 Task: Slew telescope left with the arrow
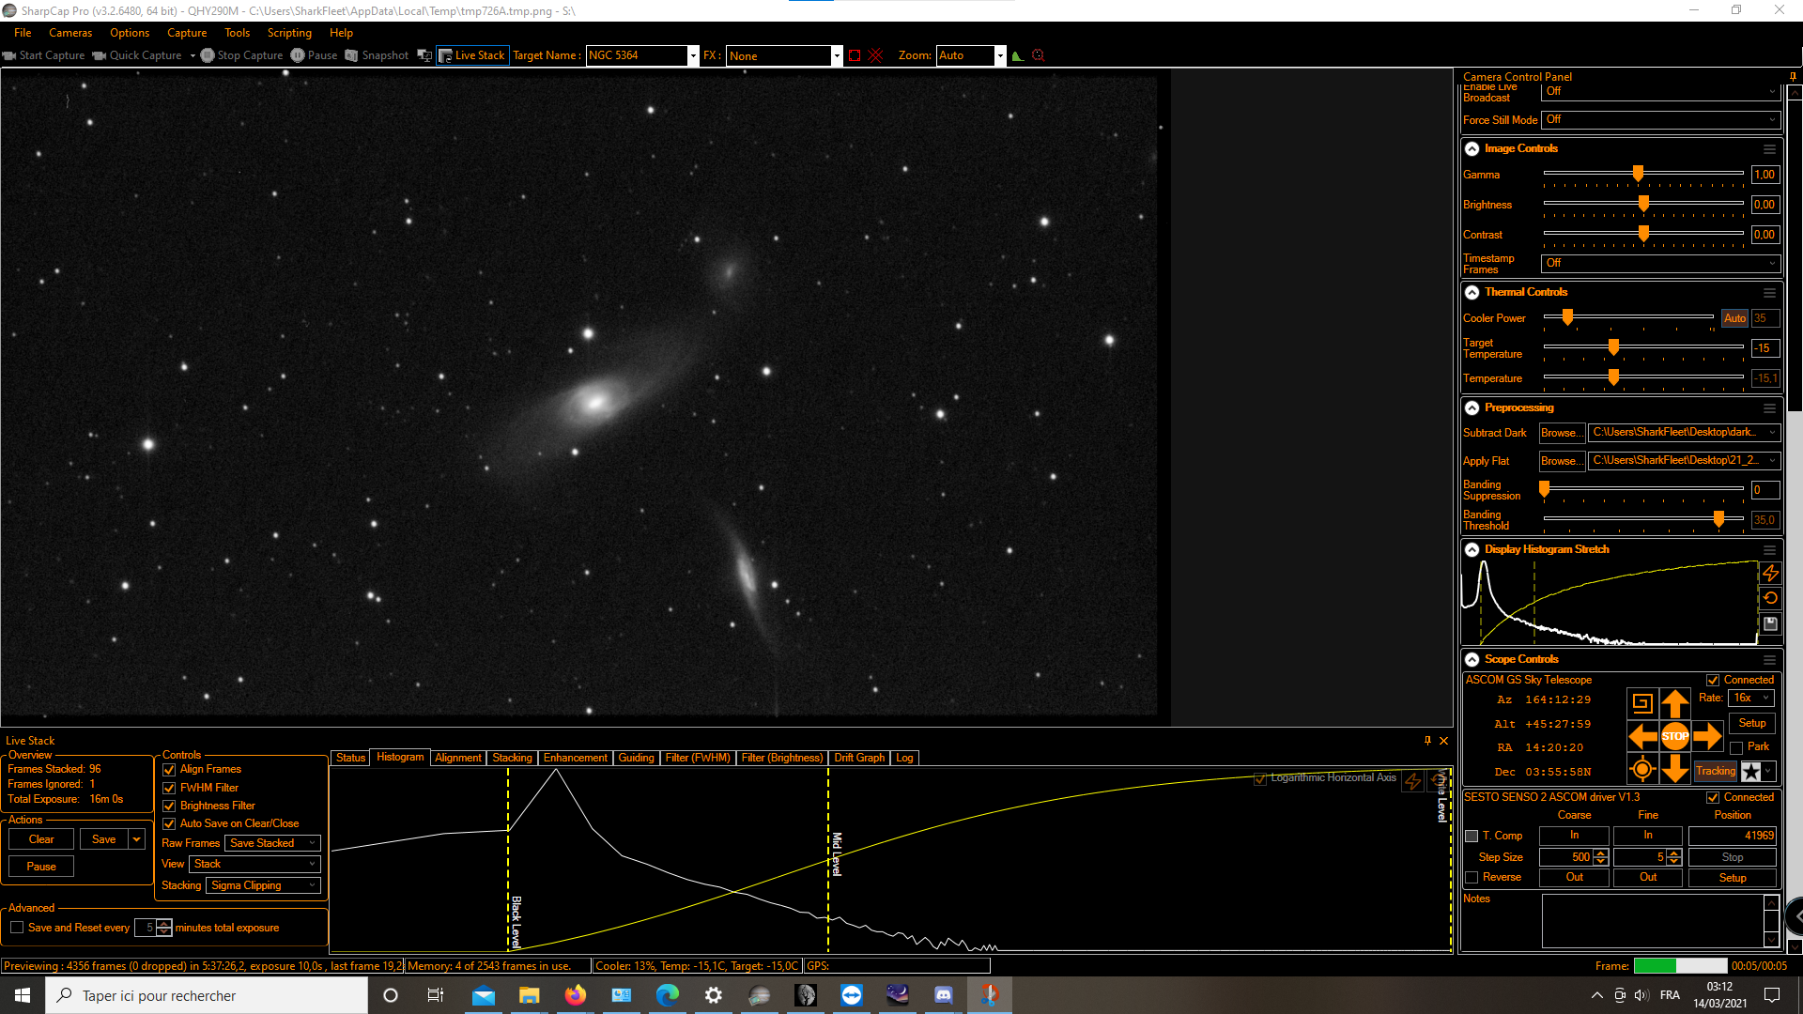1642,736
